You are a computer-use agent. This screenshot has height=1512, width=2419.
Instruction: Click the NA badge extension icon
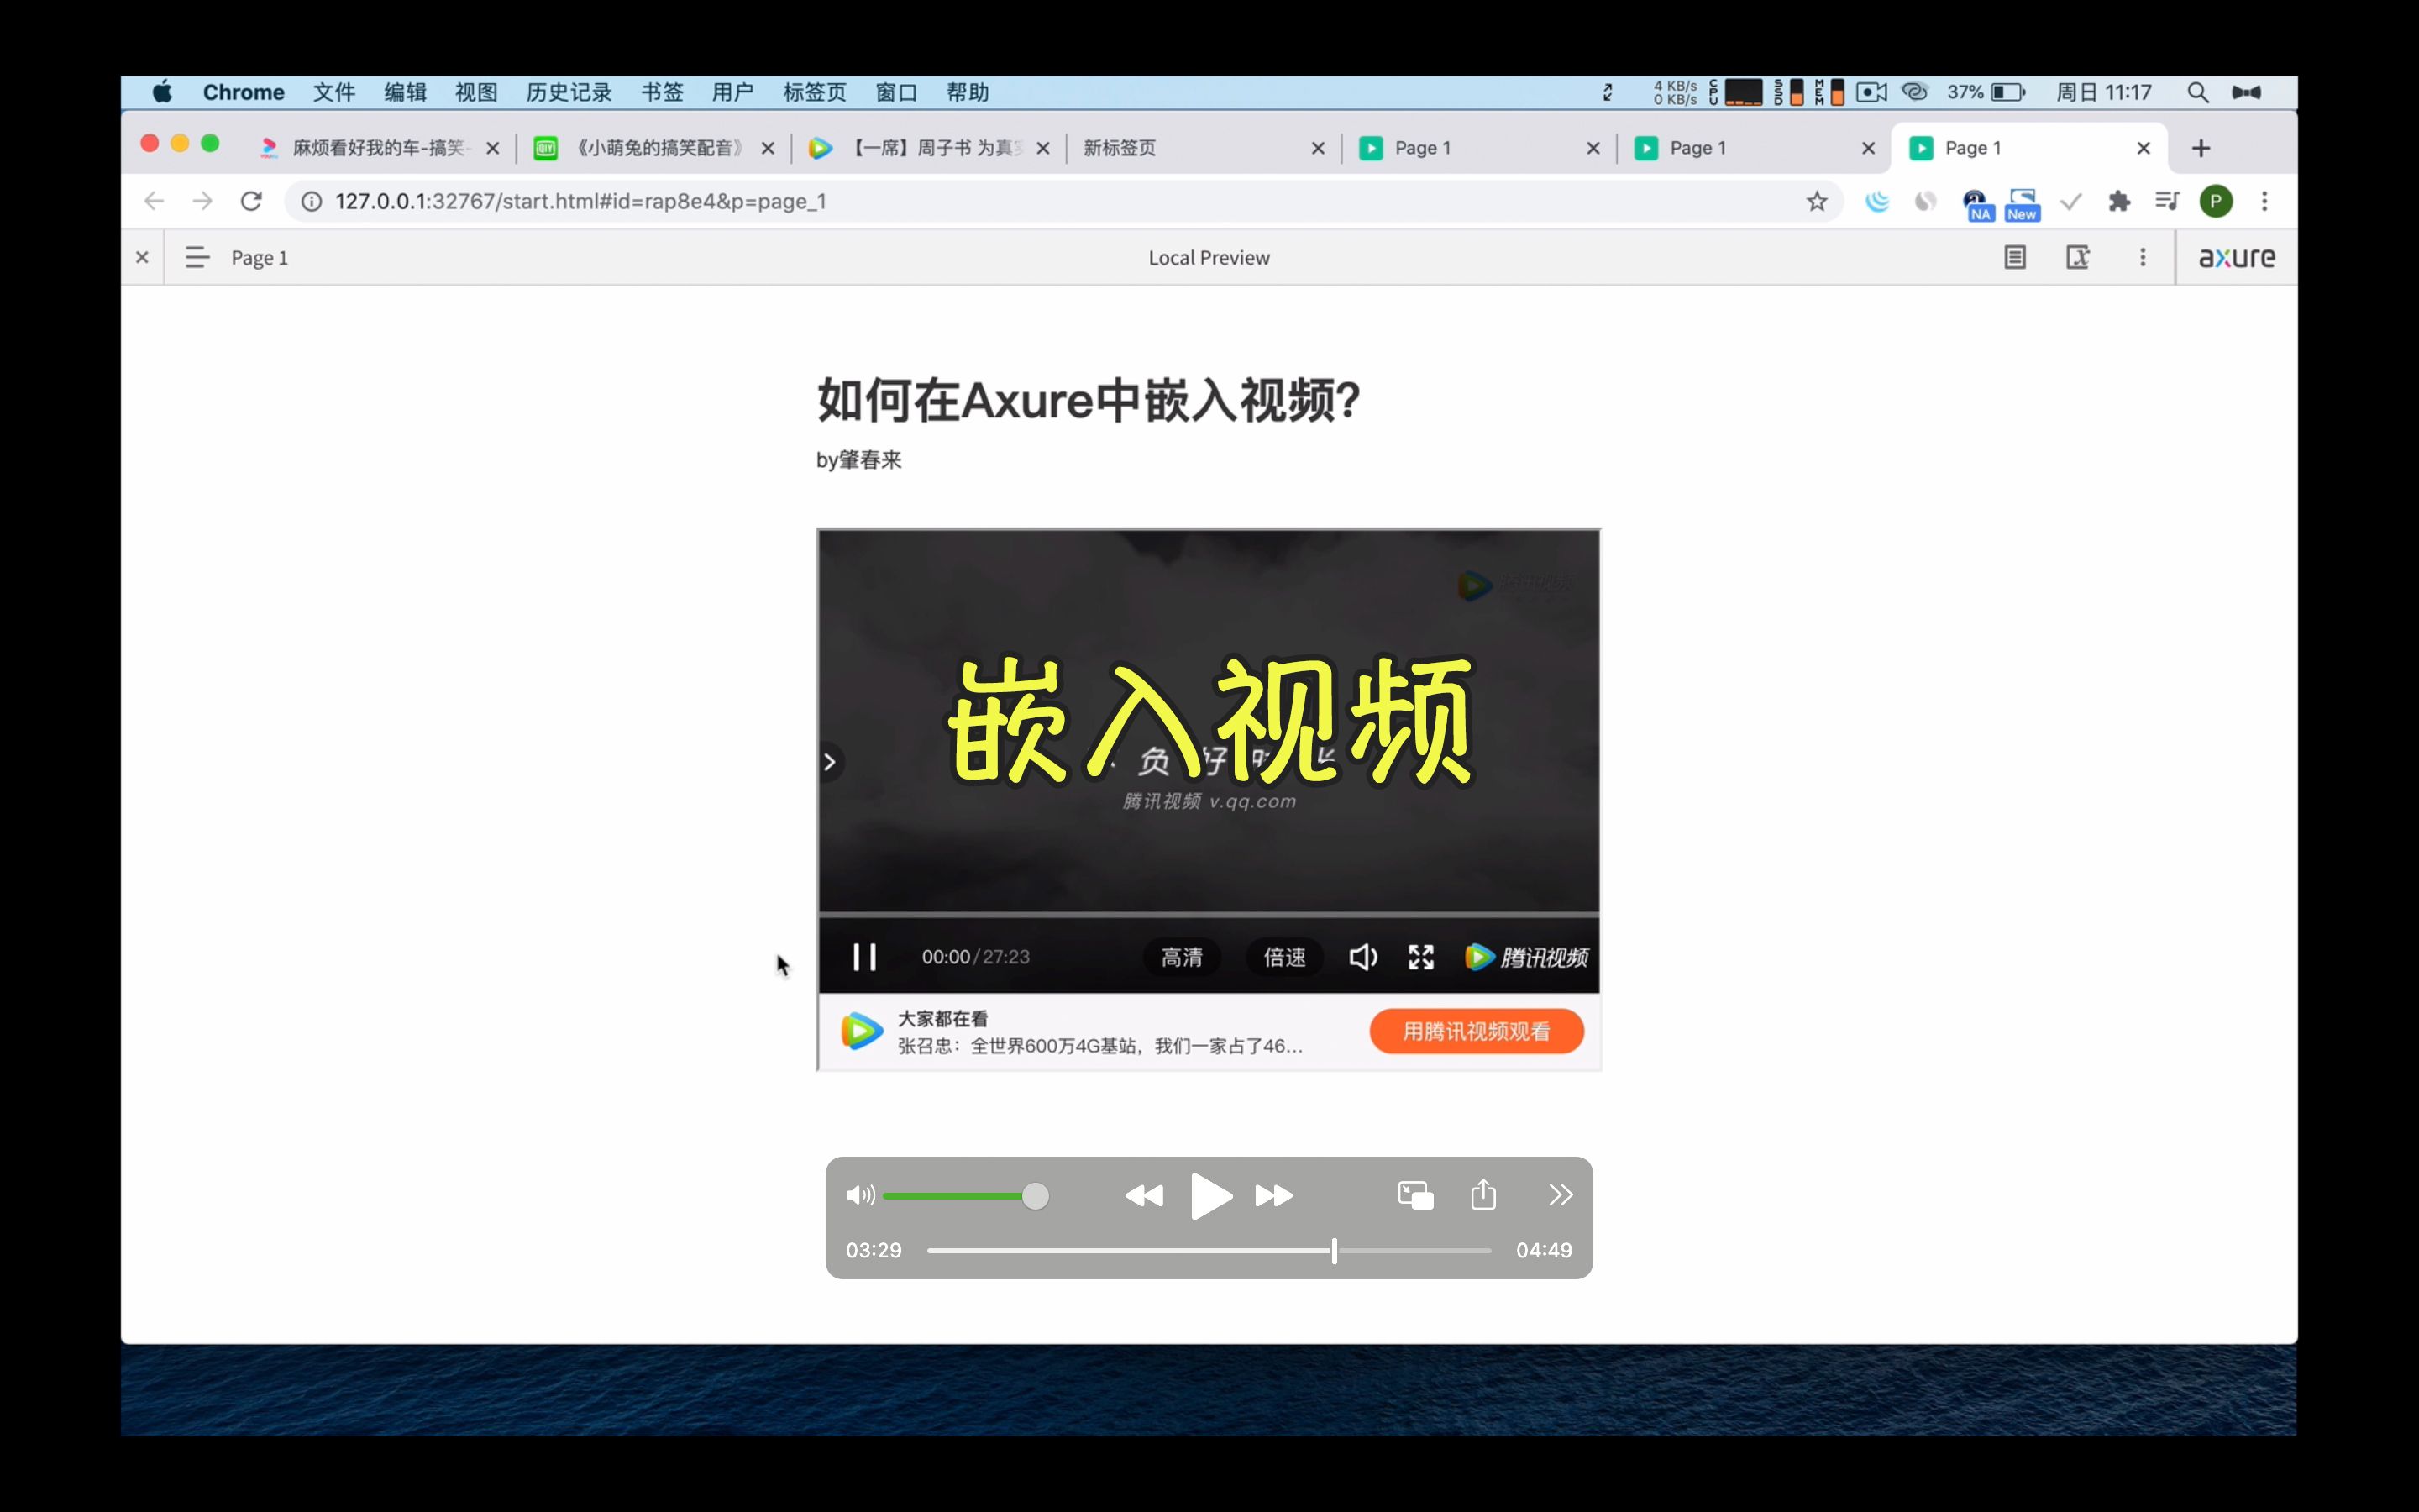(x=1976, y=204)
